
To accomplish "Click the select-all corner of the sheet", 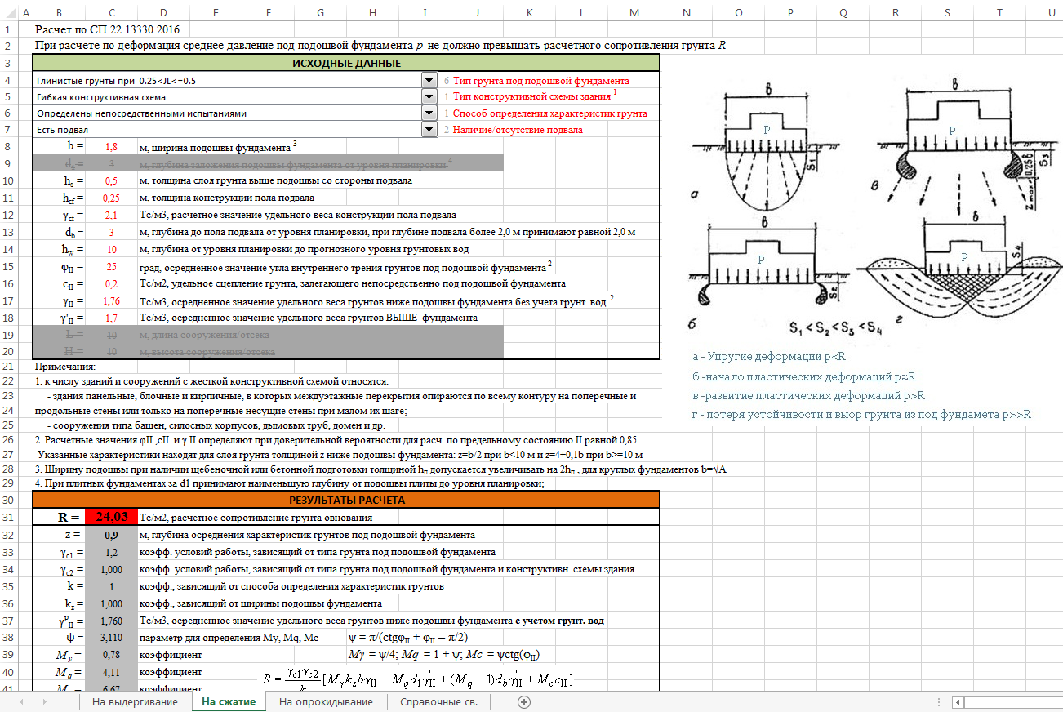I will pos(8,12).
